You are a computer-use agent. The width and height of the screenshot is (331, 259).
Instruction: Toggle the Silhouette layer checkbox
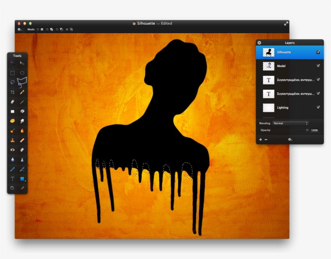(x=318, y=52)
